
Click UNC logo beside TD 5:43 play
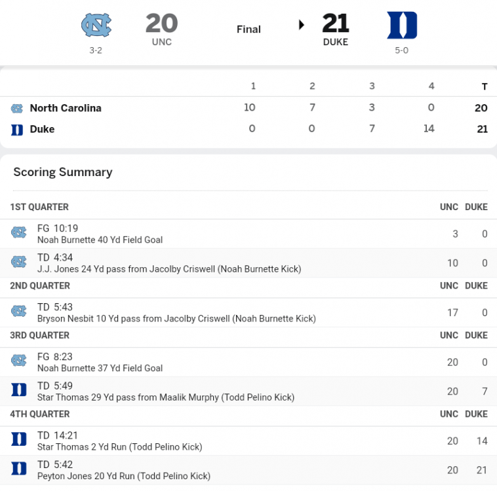click(x=19, y=312)
